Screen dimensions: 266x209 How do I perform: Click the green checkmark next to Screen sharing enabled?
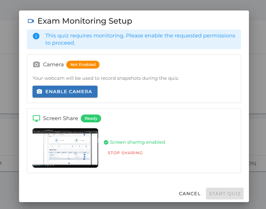pos(106,142)
